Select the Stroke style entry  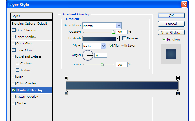click(21, 103)
